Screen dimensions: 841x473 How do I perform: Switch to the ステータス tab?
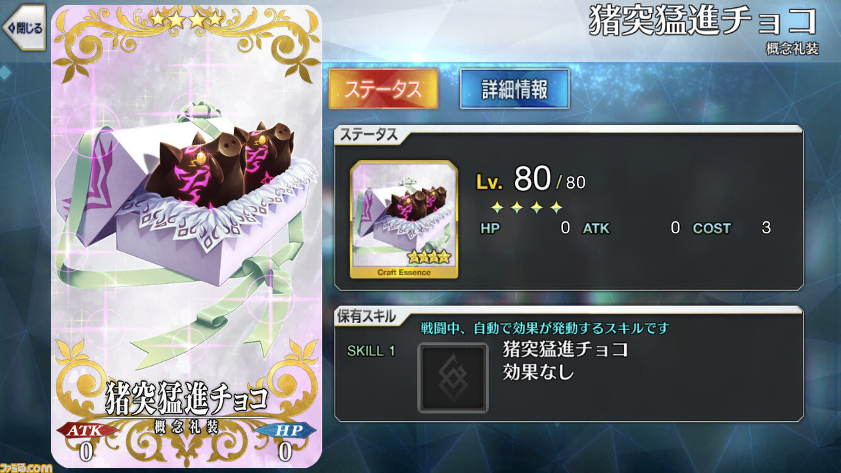coord(383,89)
